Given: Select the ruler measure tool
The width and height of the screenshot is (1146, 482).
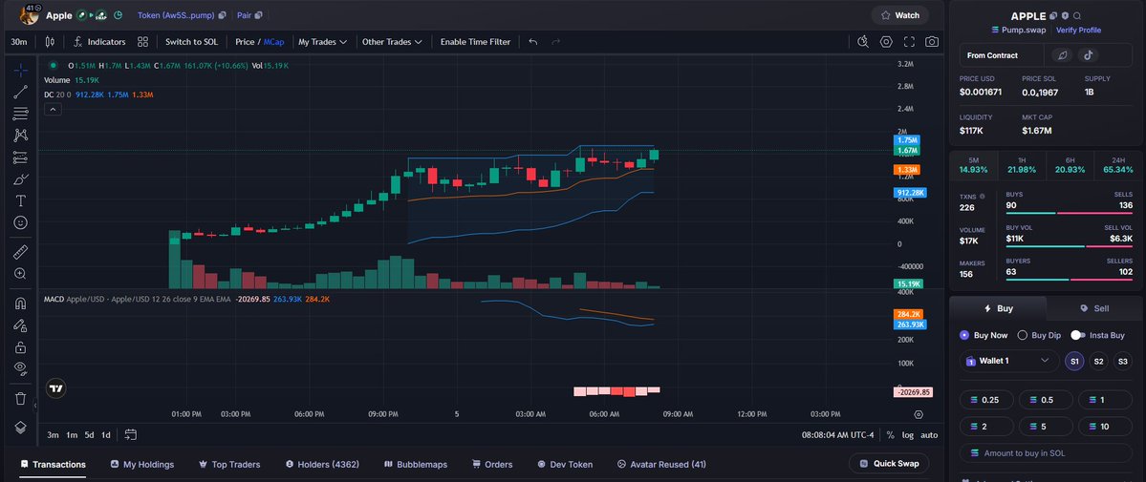Looking at the screenshot, I should pos(20,252).
